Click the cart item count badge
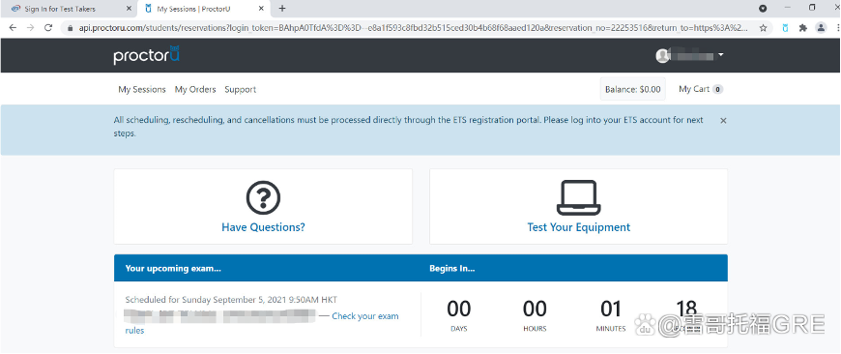Screen dimensions: 841x354 coord(717,90)
